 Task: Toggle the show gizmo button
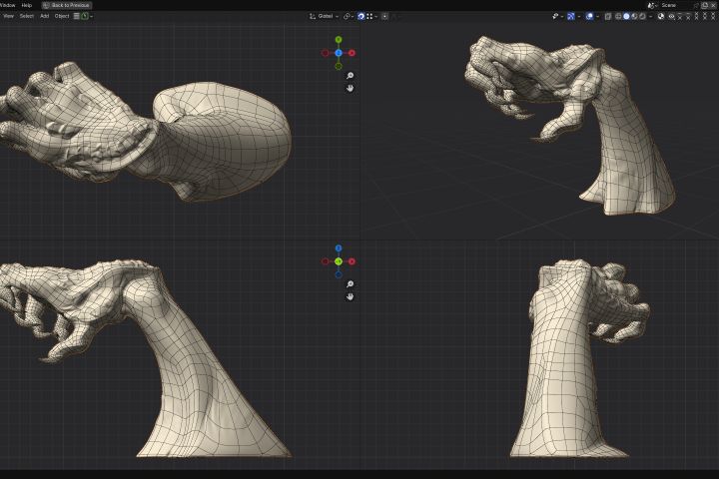[x=571, y=16]
